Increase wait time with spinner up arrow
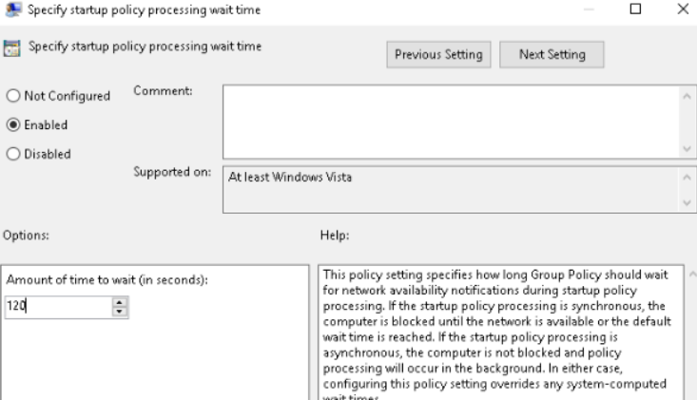697x400 pixels. tap(119, 302)
